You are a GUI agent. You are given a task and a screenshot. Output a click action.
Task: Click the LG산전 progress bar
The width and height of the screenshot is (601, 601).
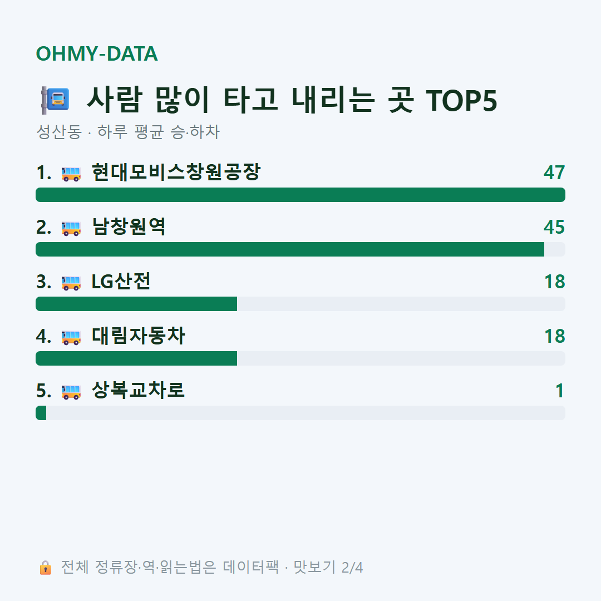point(300,304)
